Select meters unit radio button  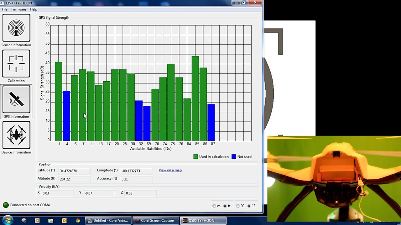pyautogui.click(x=214, y=206)
